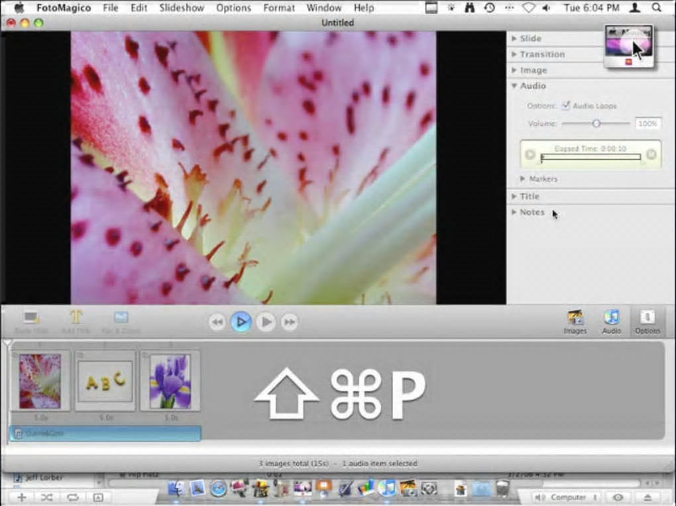Click the gray play preview button

[266, 322]
